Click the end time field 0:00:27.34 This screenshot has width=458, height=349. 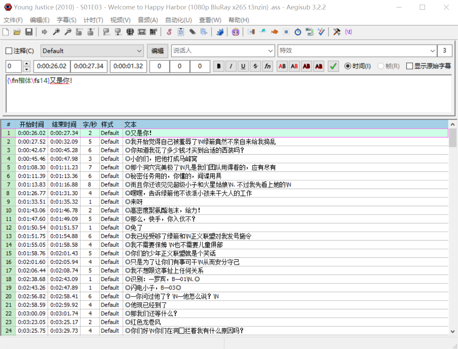pyautogui.click(x=89, y=66)
